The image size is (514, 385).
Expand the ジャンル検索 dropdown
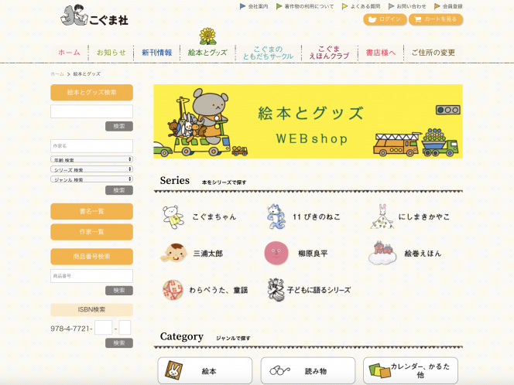click(x=91, y=179)
